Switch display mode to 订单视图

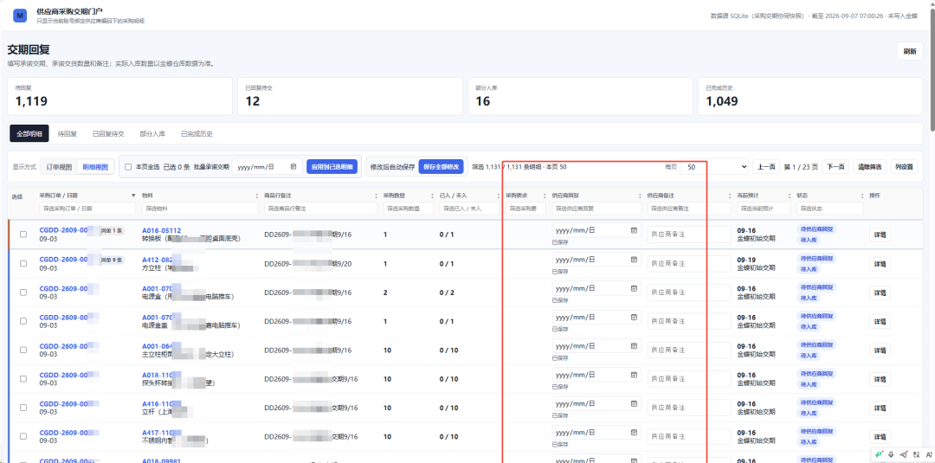click(x=59, y=167)
